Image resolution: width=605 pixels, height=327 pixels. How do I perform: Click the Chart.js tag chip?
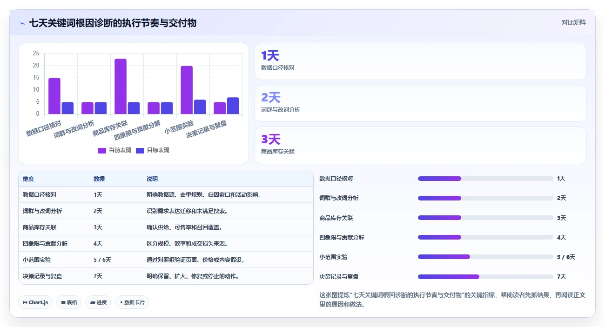[x=35, y=302]
